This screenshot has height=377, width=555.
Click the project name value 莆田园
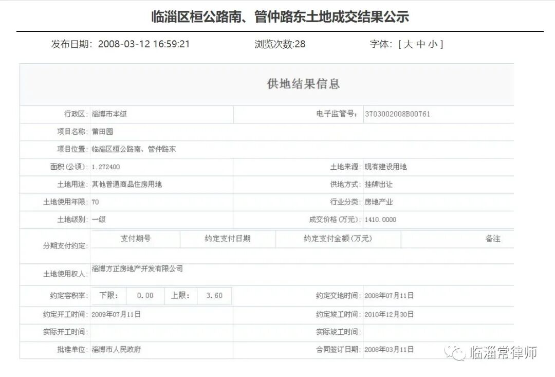click(102, 132)
